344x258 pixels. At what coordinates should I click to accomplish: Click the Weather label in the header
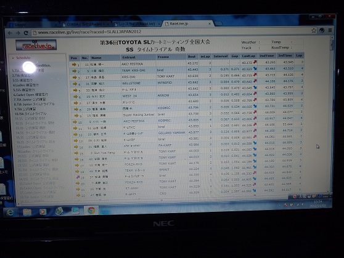[x=249, y=42]
